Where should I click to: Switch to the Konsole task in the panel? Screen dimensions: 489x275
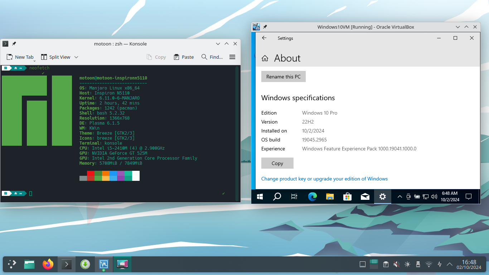[x=67, y=264]
